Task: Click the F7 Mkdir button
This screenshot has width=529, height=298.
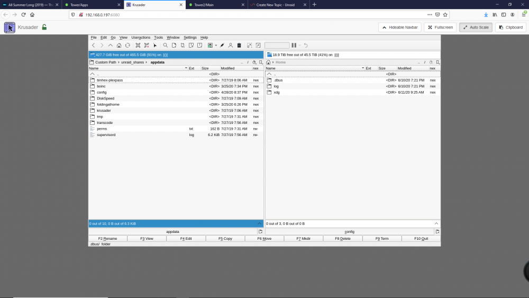Action: pyautogui.click(x=304, y=238)
